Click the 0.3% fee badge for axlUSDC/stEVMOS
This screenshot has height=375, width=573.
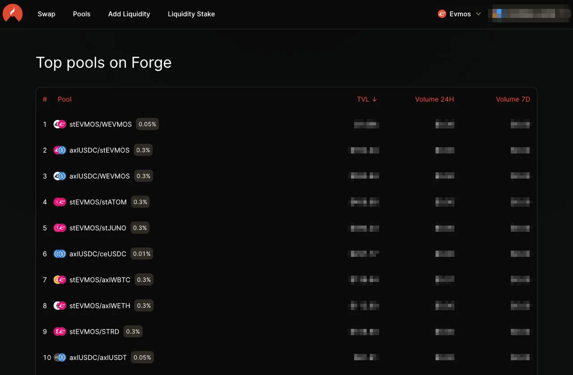coord(143,150)
